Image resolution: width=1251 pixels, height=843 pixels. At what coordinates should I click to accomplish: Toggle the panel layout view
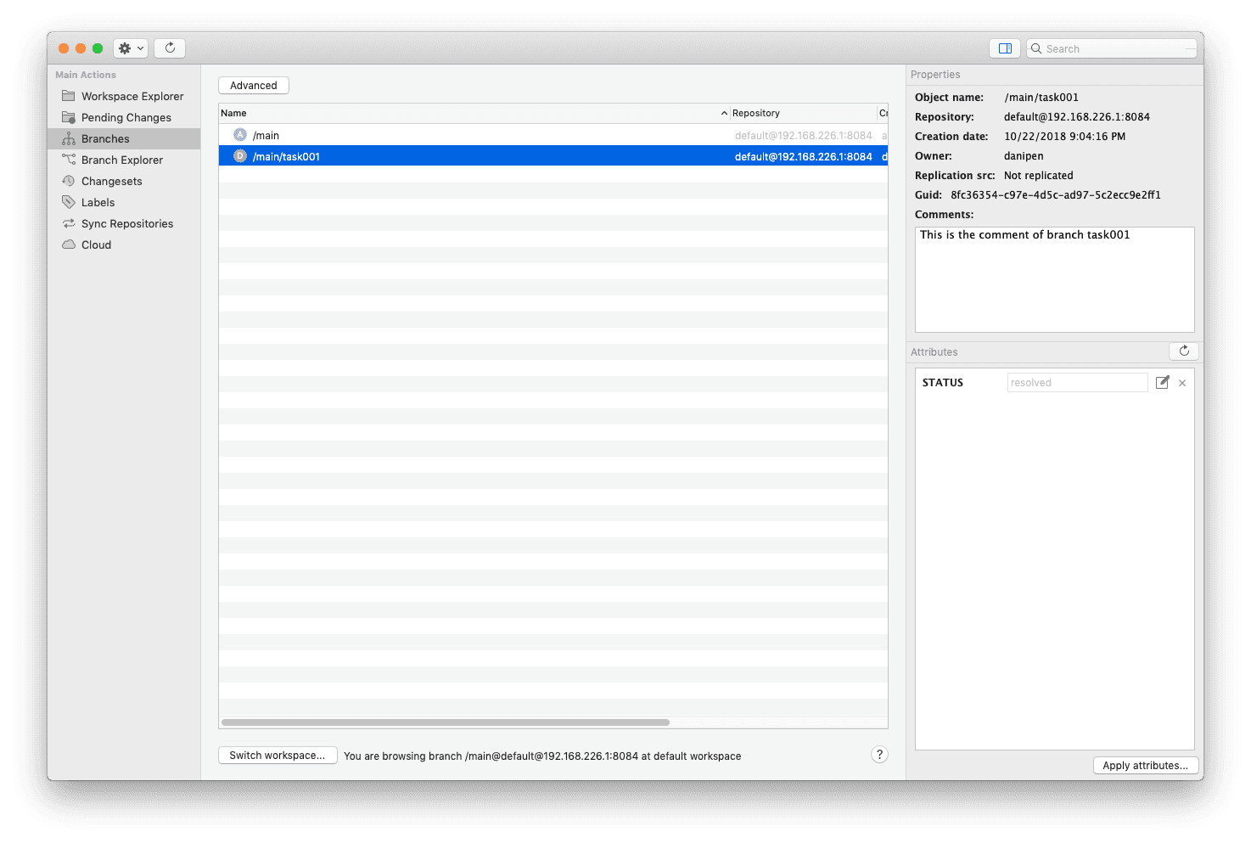tap(1004, 48)
